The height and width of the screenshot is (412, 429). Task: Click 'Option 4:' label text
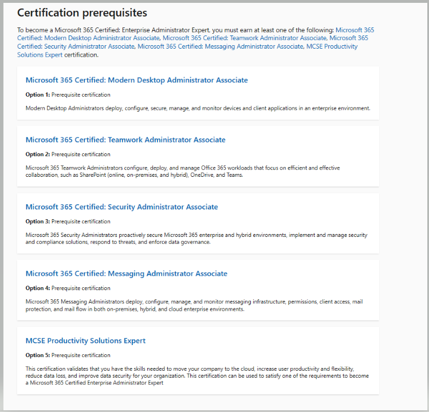38,288
